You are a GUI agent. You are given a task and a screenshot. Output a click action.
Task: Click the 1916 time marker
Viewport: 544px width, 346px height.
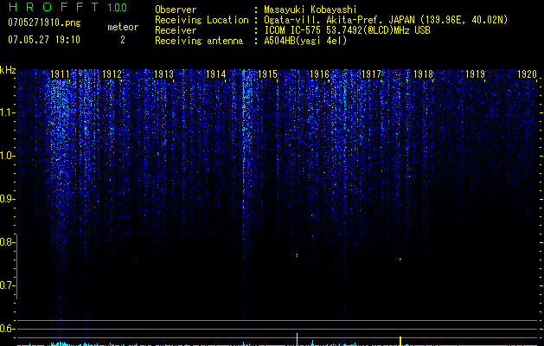tap(319, 74)
